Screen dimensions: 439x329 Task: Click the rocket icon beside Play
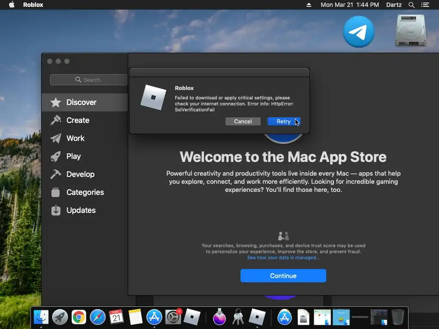tap(56, 156)
